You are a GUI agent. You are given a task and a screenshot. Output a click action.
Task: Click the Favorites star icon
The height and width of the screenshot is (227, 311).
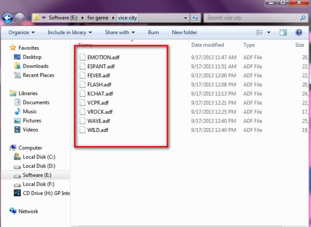coord(13,48)
